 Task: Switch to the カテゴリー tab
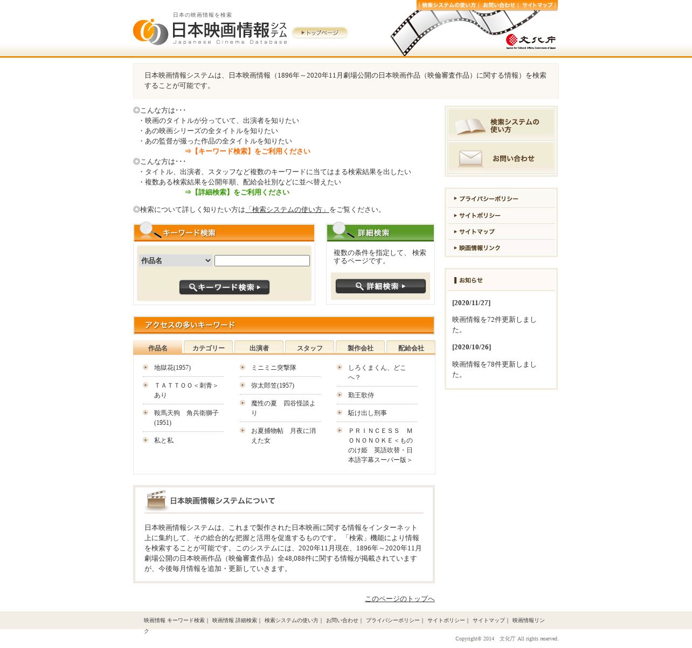point(209,348)
